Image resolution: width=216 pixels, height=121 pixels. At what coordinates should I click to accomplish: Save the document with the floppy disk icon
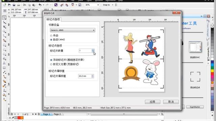14,5
